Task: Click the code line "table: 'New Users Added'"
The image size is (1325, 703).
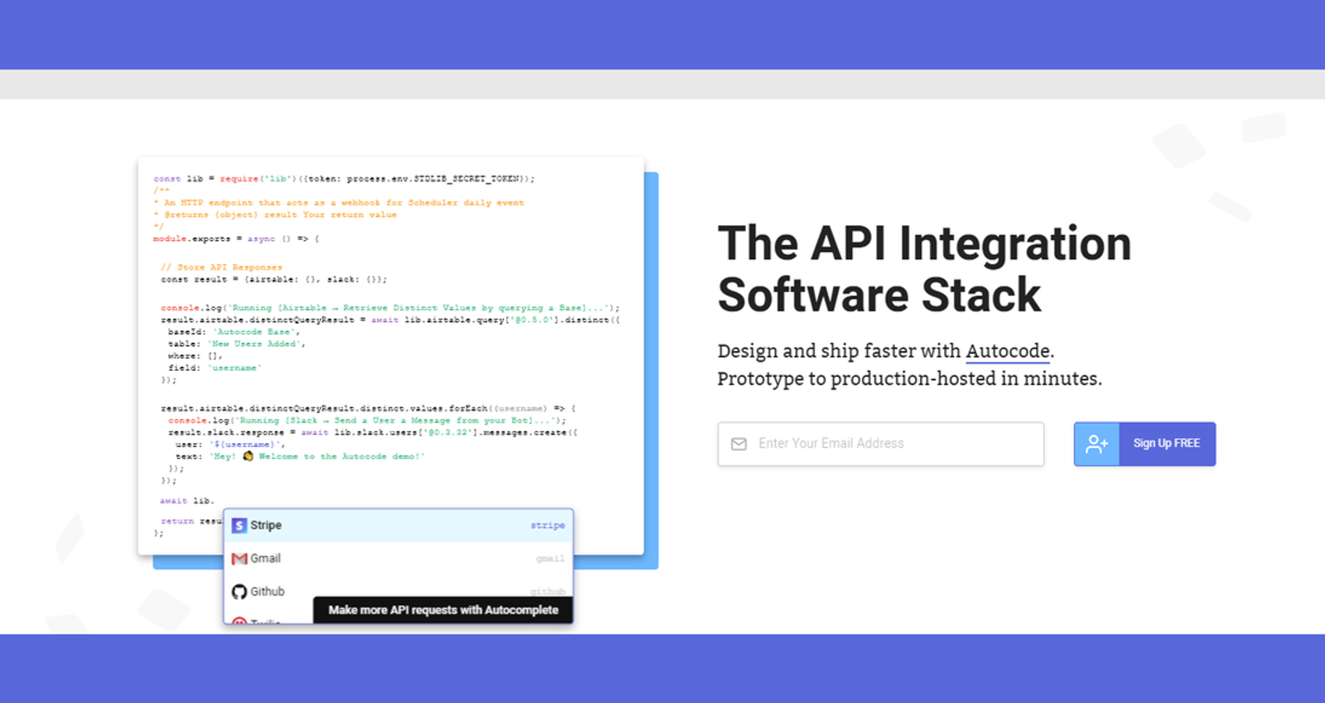Action: 237,344
